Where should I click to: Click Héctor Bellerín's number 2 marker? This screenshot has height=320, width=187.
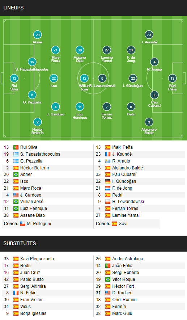tap(38, 122)
